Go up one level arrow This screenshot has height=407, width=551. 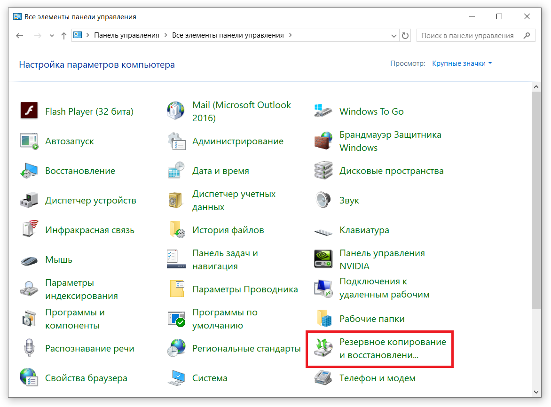(x=64, y=35)
